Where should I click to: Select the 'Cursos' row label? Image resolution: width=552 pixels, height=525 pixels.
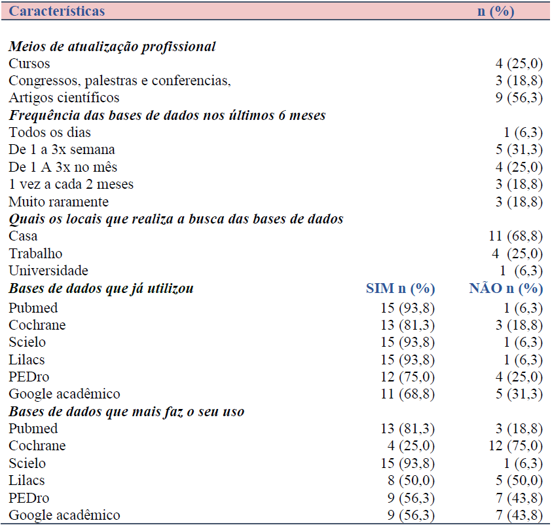click(x=29, y=64)
